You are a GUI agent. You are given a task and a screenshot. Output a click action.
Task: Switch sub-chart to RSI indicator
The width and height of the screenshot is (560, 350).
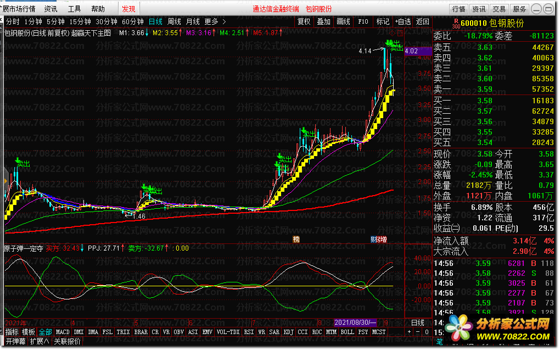249,332
